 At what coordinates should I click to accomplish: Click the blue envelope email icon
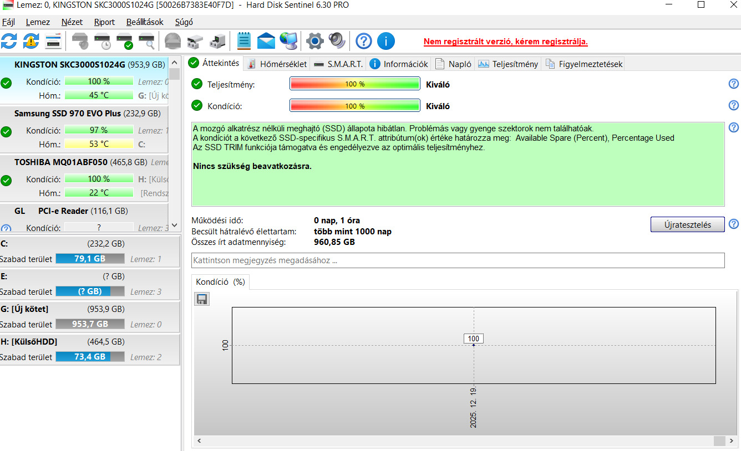[266, 41]
